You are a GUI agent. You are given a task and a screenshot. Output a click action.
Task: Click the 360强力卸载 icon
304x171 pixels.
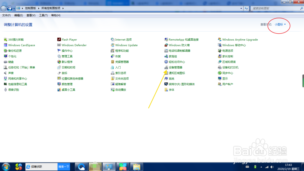[x=5, y=39]
